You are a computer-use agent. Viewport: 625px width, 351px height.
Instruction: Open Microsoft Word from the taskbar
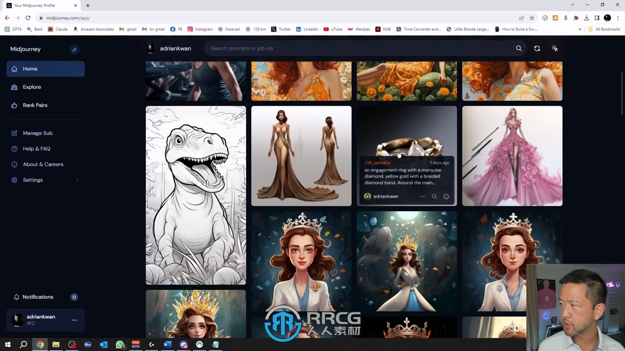pyautogui.click(x=167, y=345)
